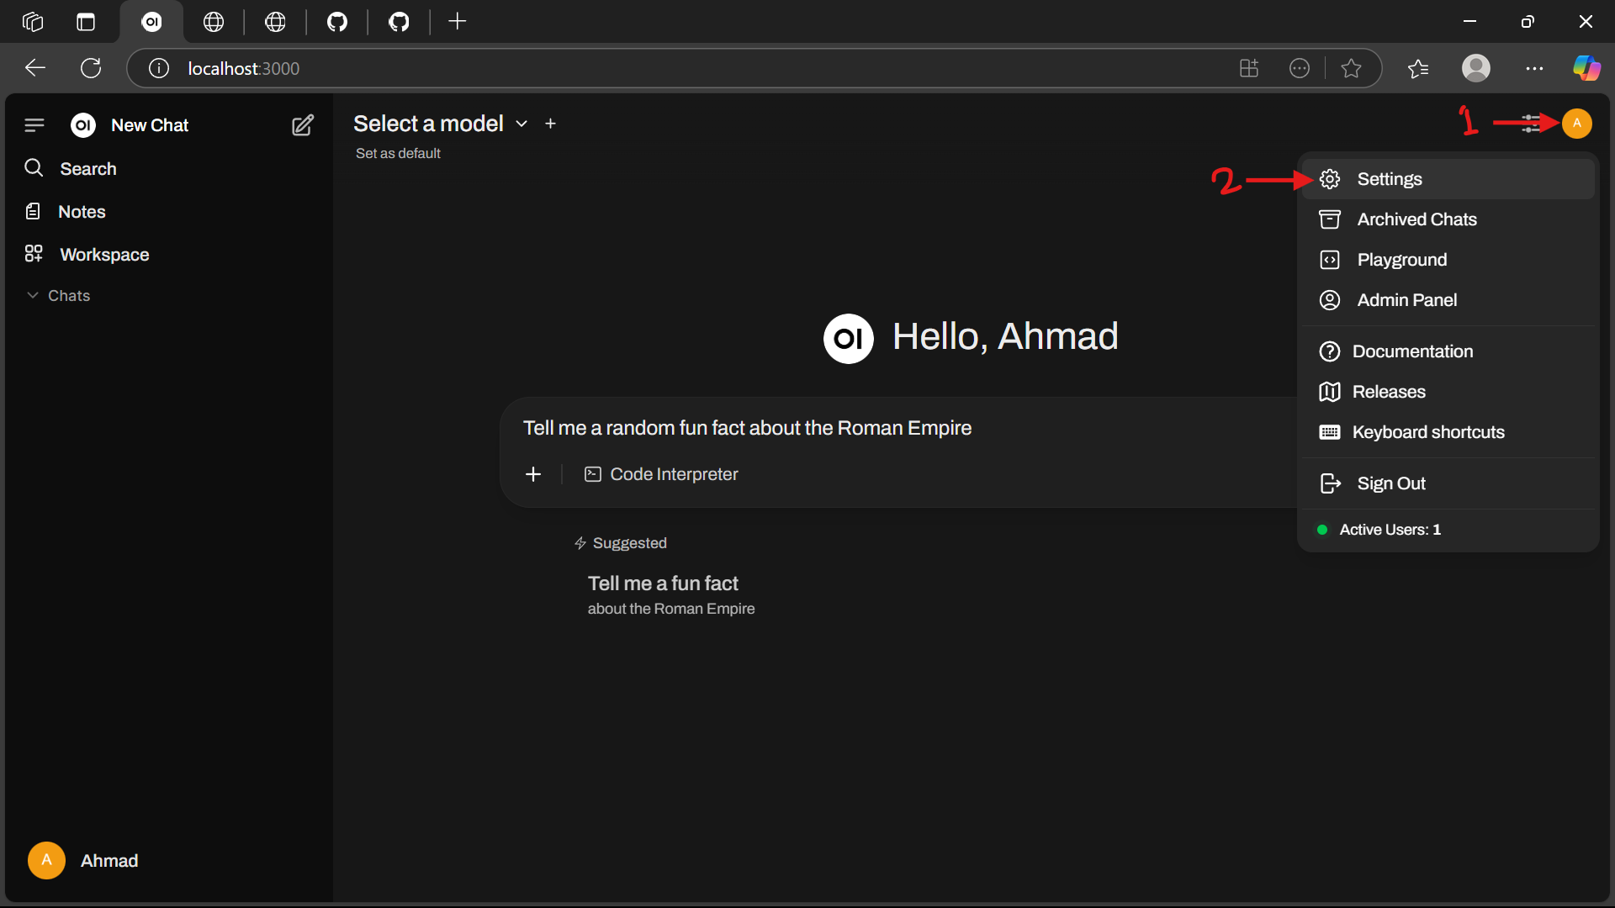Click Set as default link
Image resolution: width=1615 pixels, height=908 pixels.
(x=398, y=153)
